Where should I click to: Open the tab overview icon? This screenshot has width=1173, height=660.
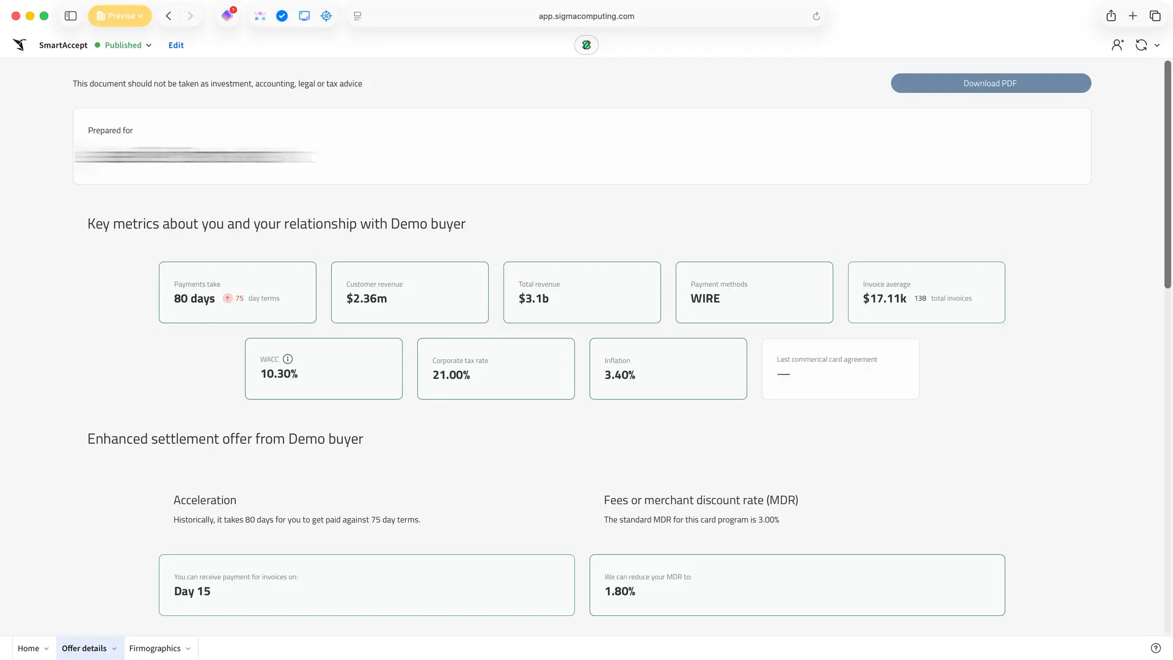(1155, 16)
